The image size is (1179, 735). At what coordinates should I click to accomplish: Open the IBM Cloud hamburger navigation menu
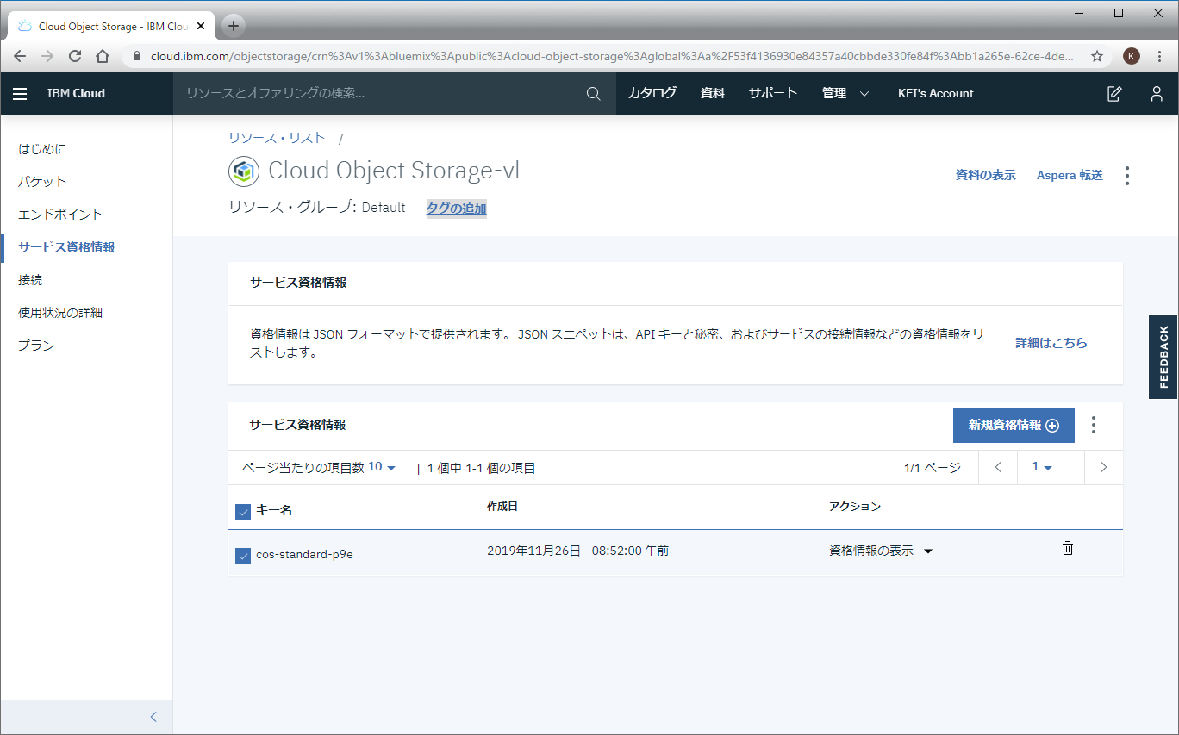click(x=20, y=94)
